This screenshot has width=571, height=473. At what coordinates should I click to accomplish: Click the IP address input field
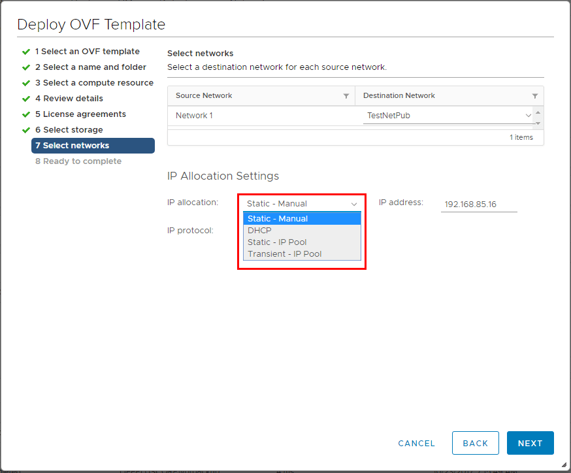click(479, 204)
